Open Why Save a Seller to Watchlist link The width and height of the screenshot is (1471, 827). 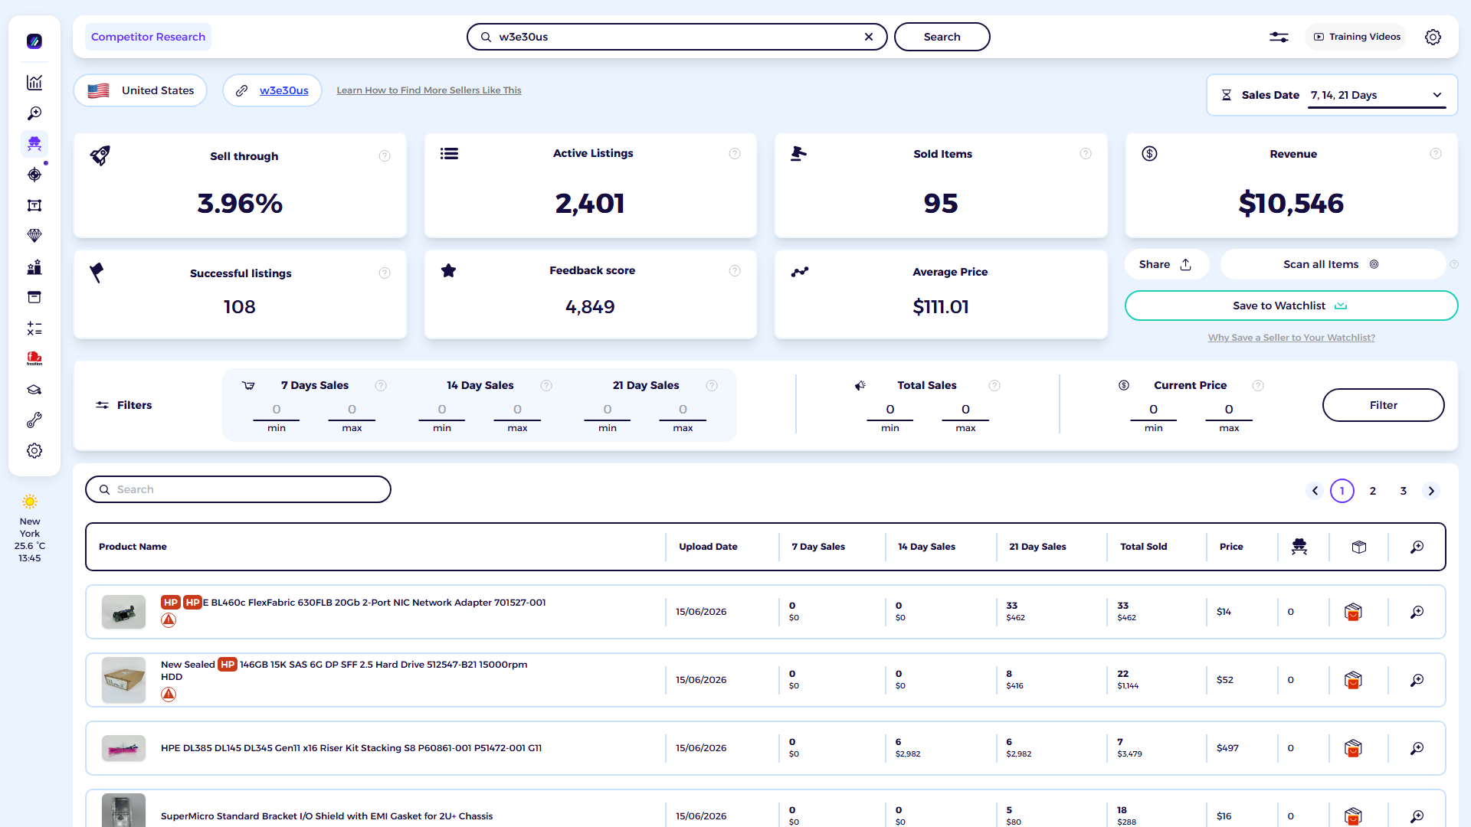[x=1291, y=338]
